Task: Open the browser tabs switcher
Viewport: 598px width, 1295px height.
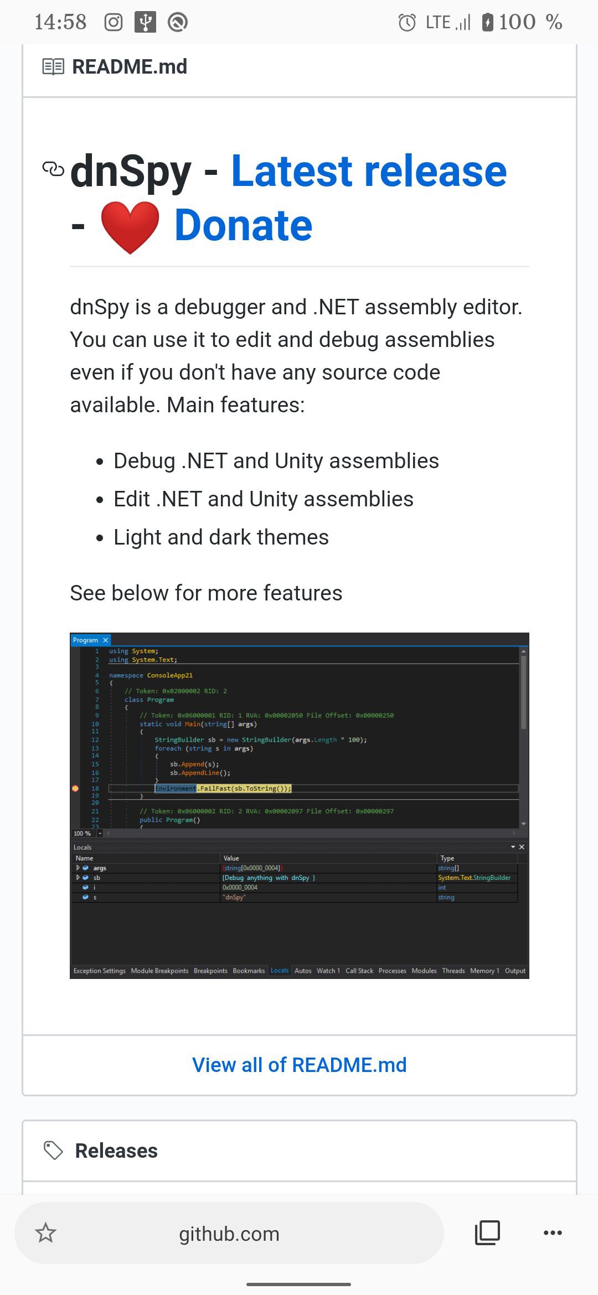Action: pos(487,1232)
